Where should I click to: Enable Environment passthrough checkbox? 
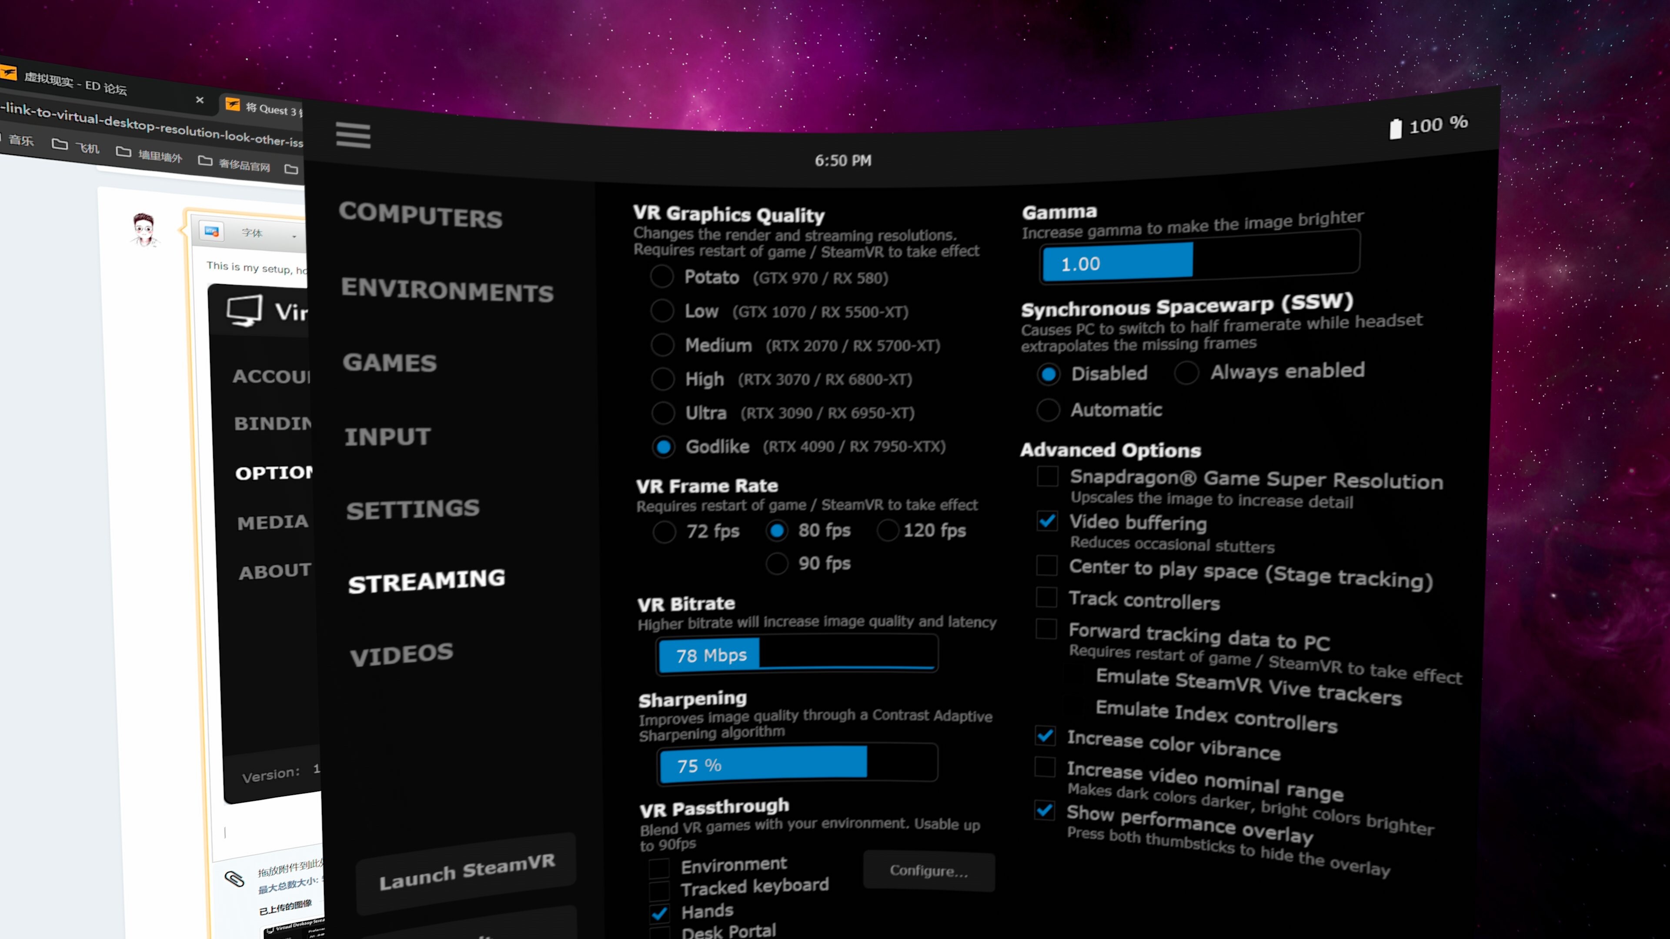tap(659, 869)
